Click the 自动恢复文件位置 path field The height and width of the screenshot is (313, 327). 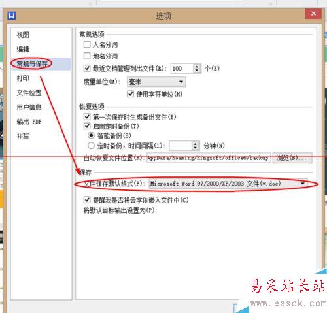[209, 157]
